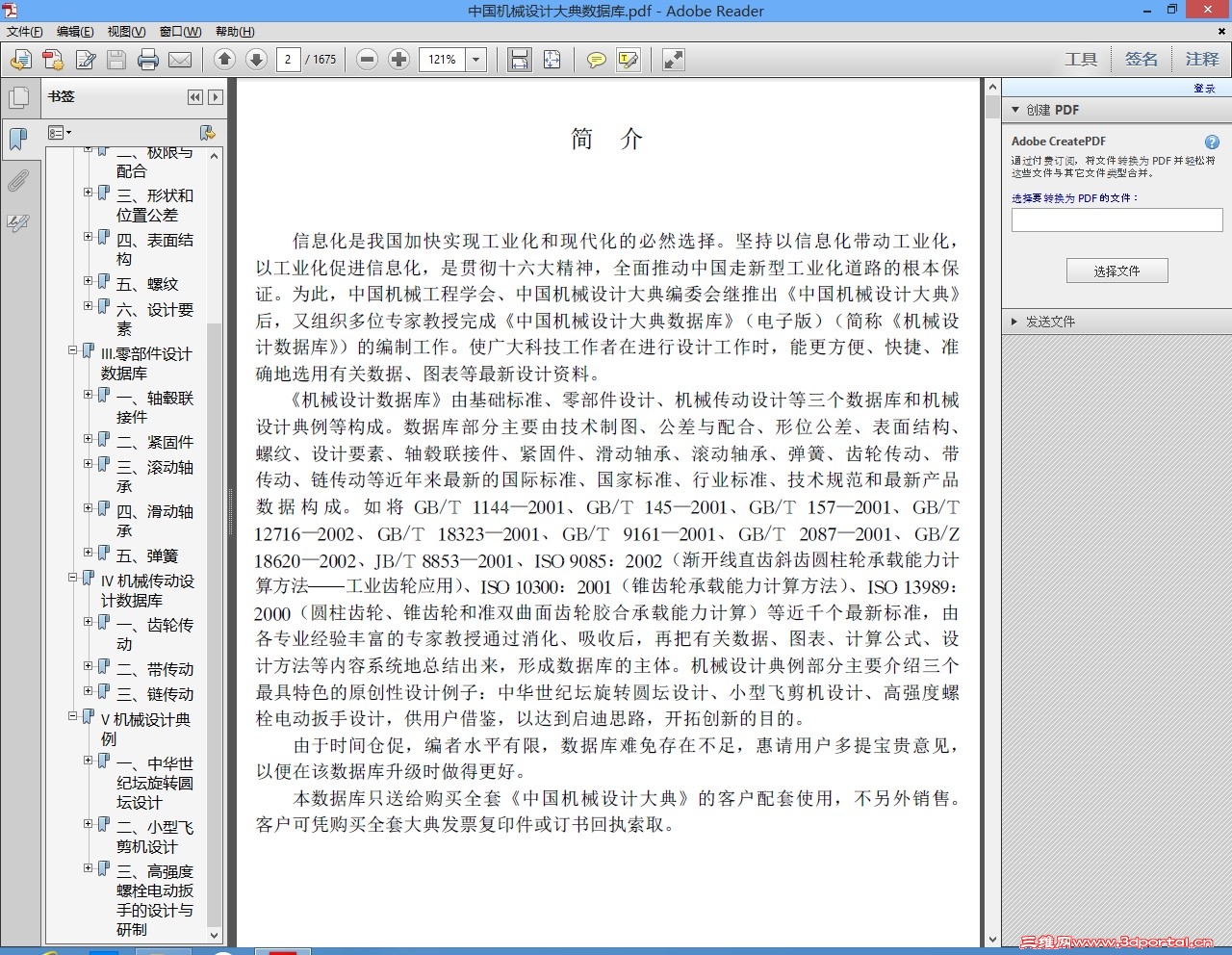This screenshot has width=1232, height=955.
Task: Collapse the bookmarks pane with double-arrow toggle
Action: pyautogui.click(x=194, y=97)
